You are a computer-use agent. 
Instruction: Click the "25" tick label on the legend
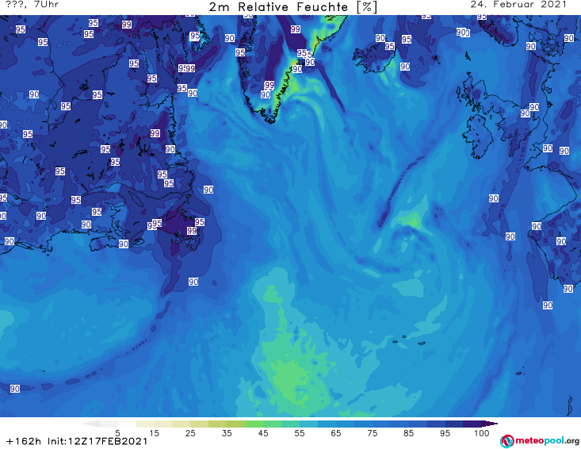tap(190, 433)
